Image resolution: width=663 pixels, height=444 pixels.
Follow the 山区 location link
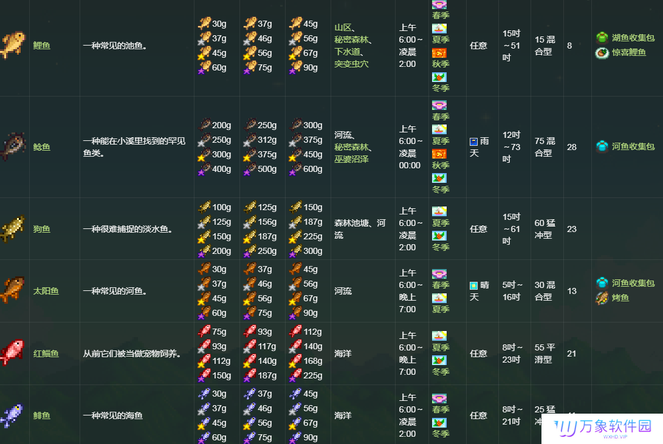[x=343, y=27]
